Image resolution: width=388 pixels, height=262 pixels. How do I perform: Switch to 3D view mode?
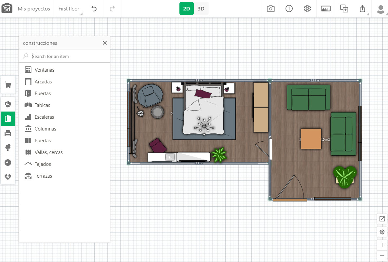click(201, 9)
